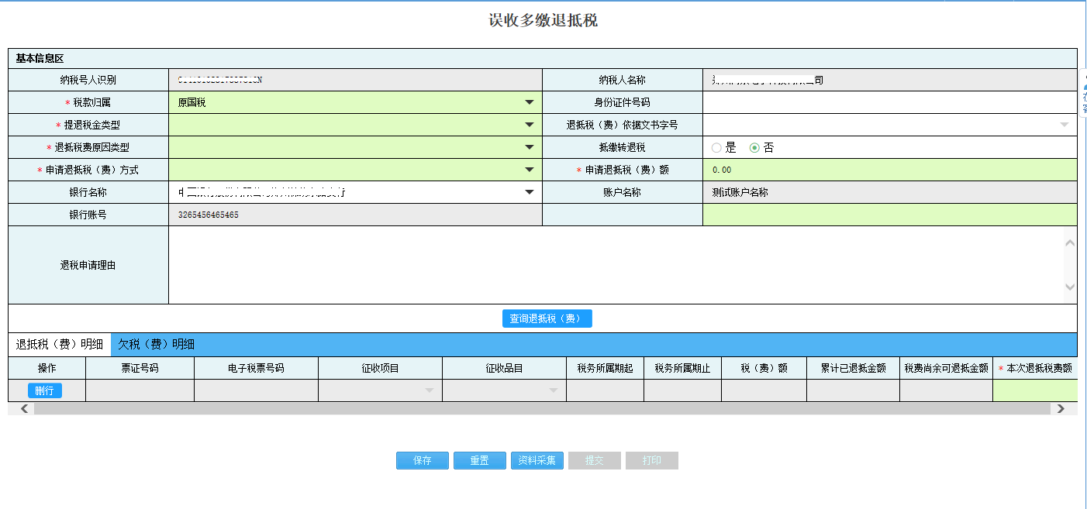Viewport: 1087px width, 509px height.
Task: Click the 资料采集 button
Action: (x=537, y=460)
